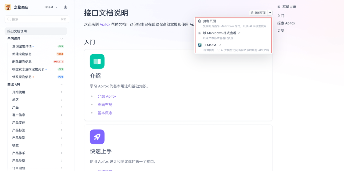
Task: Expand the 产品体系 folder
Action: (36, 153)
